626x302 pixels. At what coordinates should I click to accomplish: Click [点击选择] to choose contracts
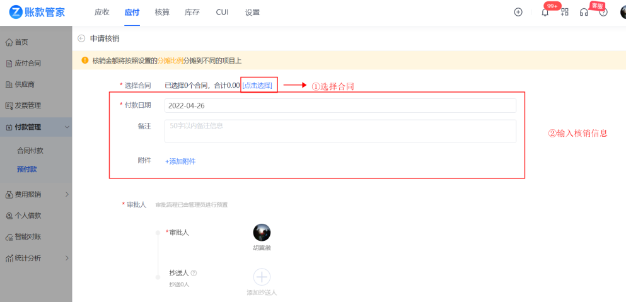(257, 85)
